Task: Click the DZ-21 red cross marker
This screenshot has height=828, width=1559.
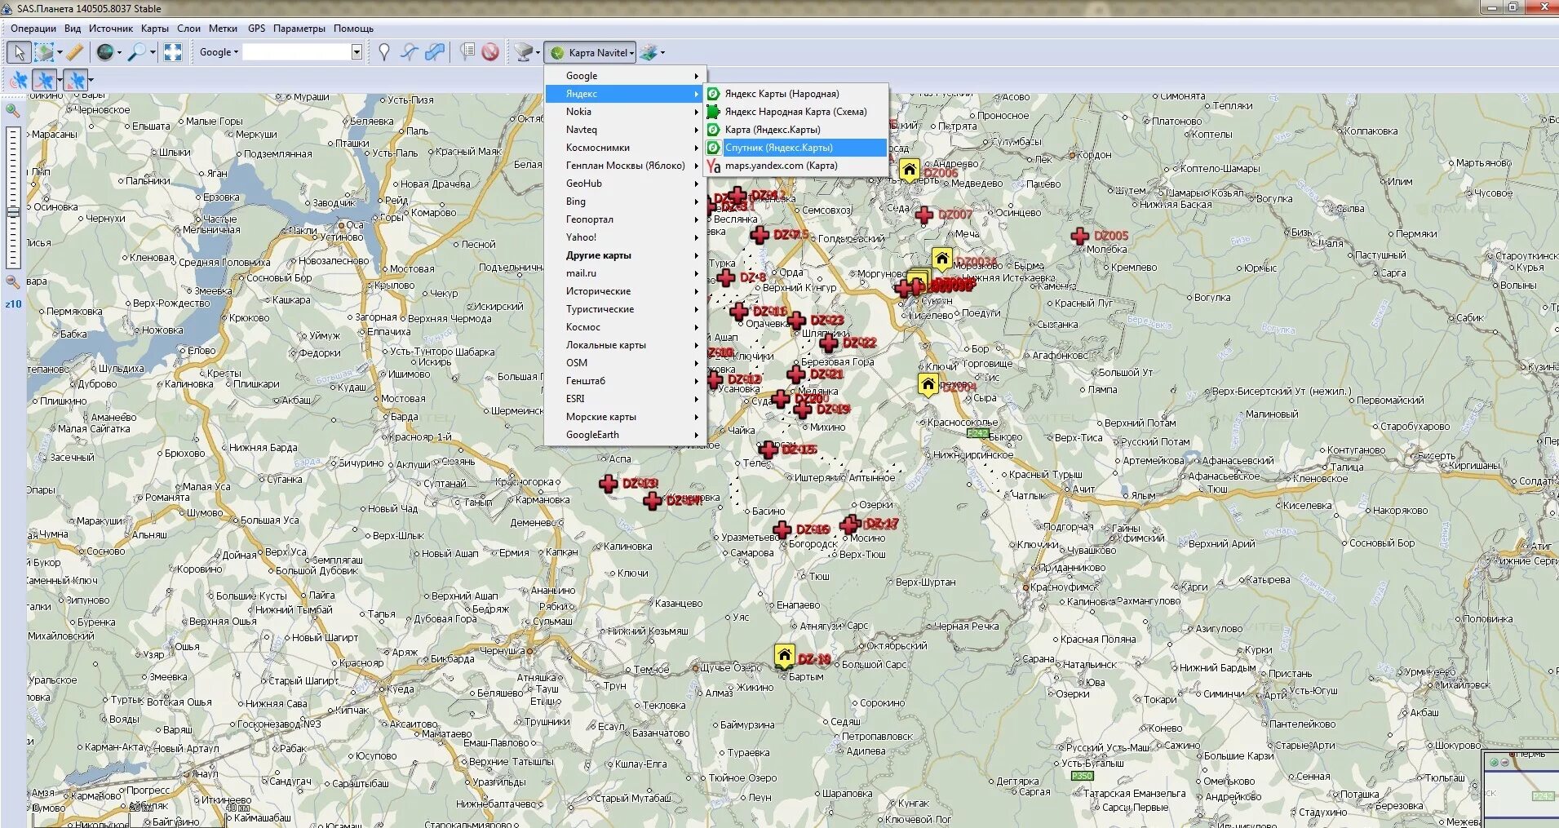Action: tap(796, 374)
